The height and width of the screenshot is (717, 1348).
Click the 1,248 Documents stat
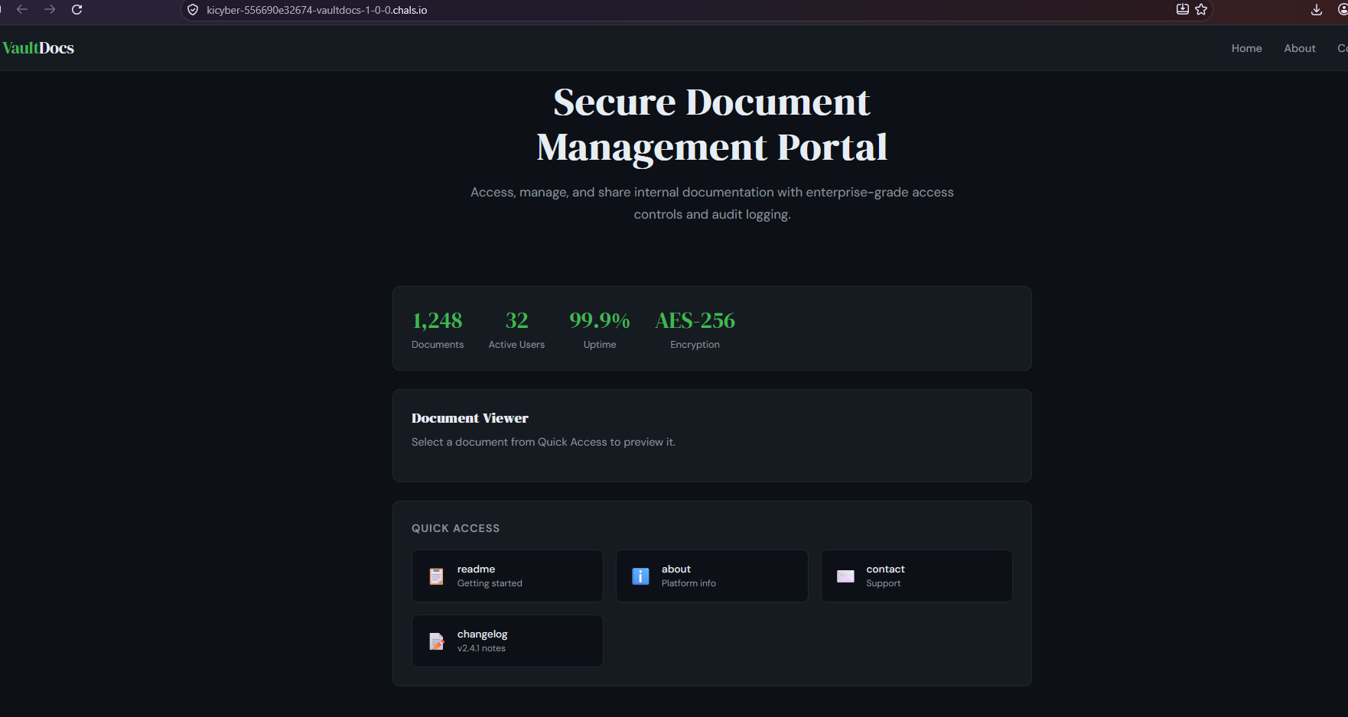(438, 329)
